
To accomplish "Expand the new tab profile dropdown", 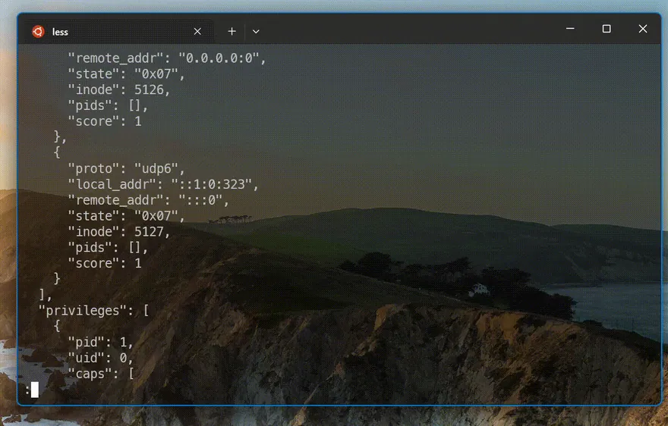I will click(256, 32).
